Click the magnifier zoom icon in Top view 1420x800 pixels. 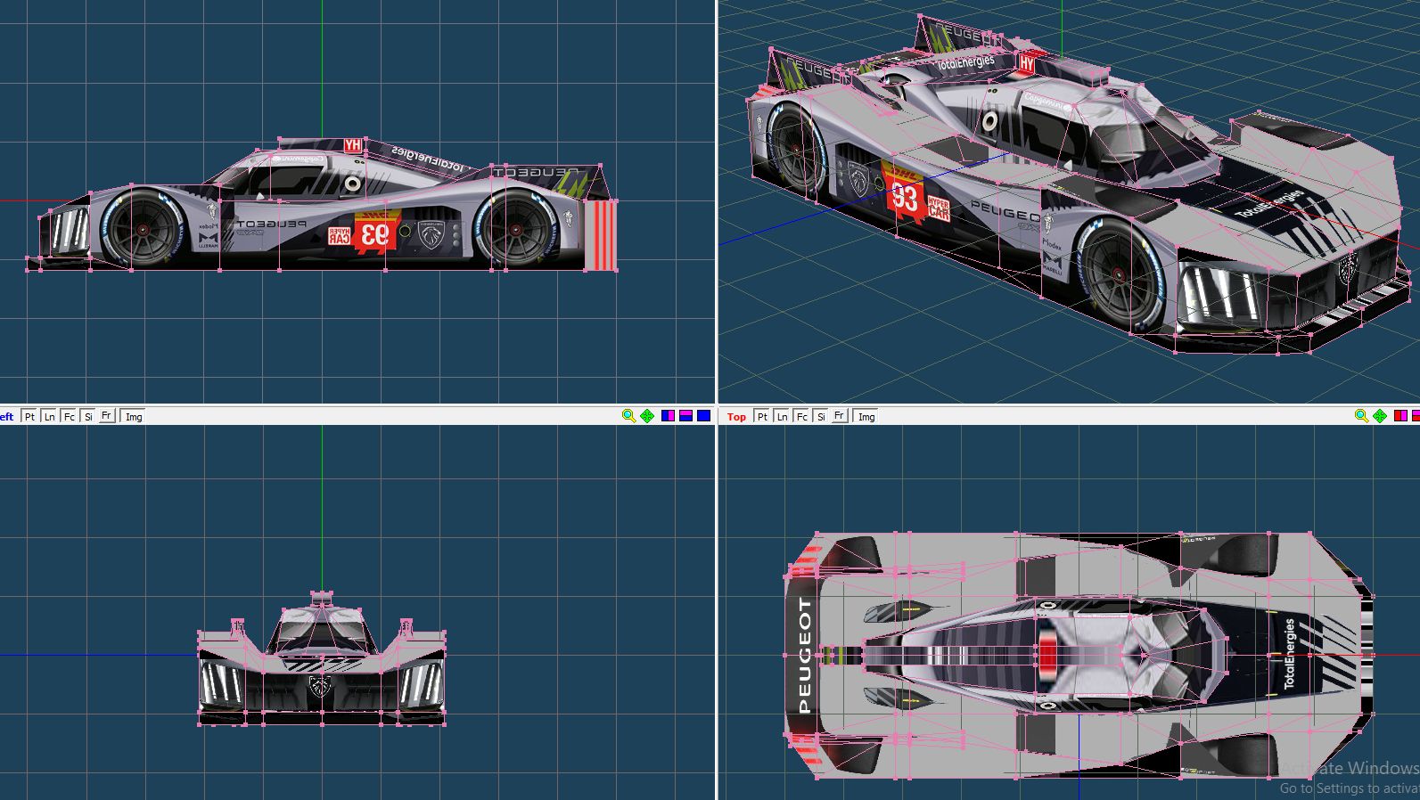coord(1361,416)
